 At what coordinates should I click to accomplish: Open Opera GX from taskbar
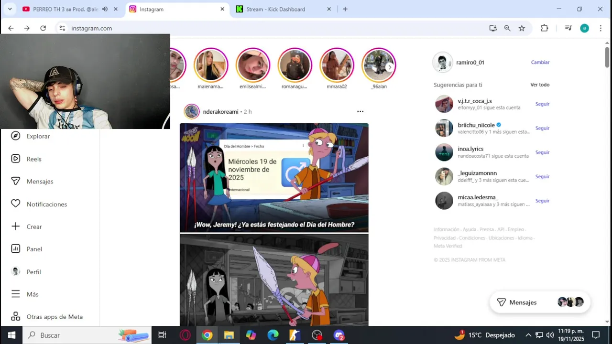click(185, 335)
